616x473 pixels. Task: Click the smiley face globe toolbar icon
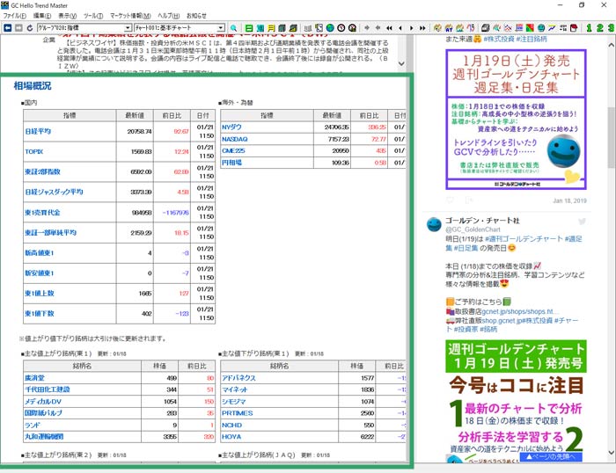(x=541, y=28)
